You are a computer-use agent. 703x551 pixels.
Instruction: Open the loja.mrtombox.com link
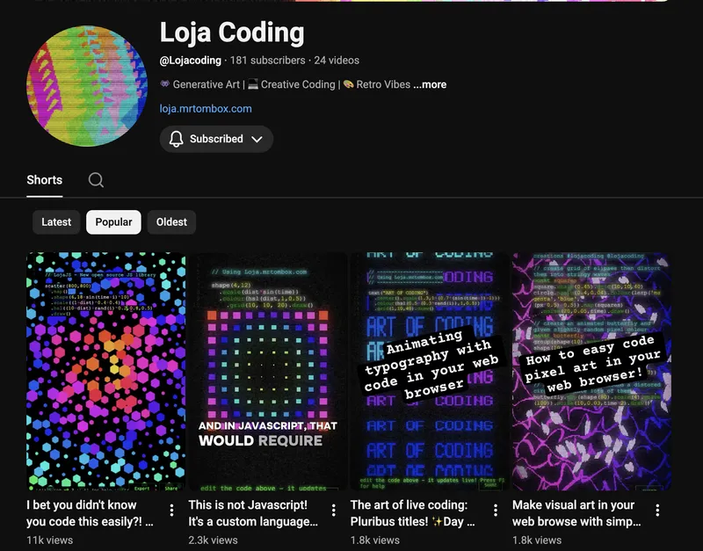(x=206, y=109)
